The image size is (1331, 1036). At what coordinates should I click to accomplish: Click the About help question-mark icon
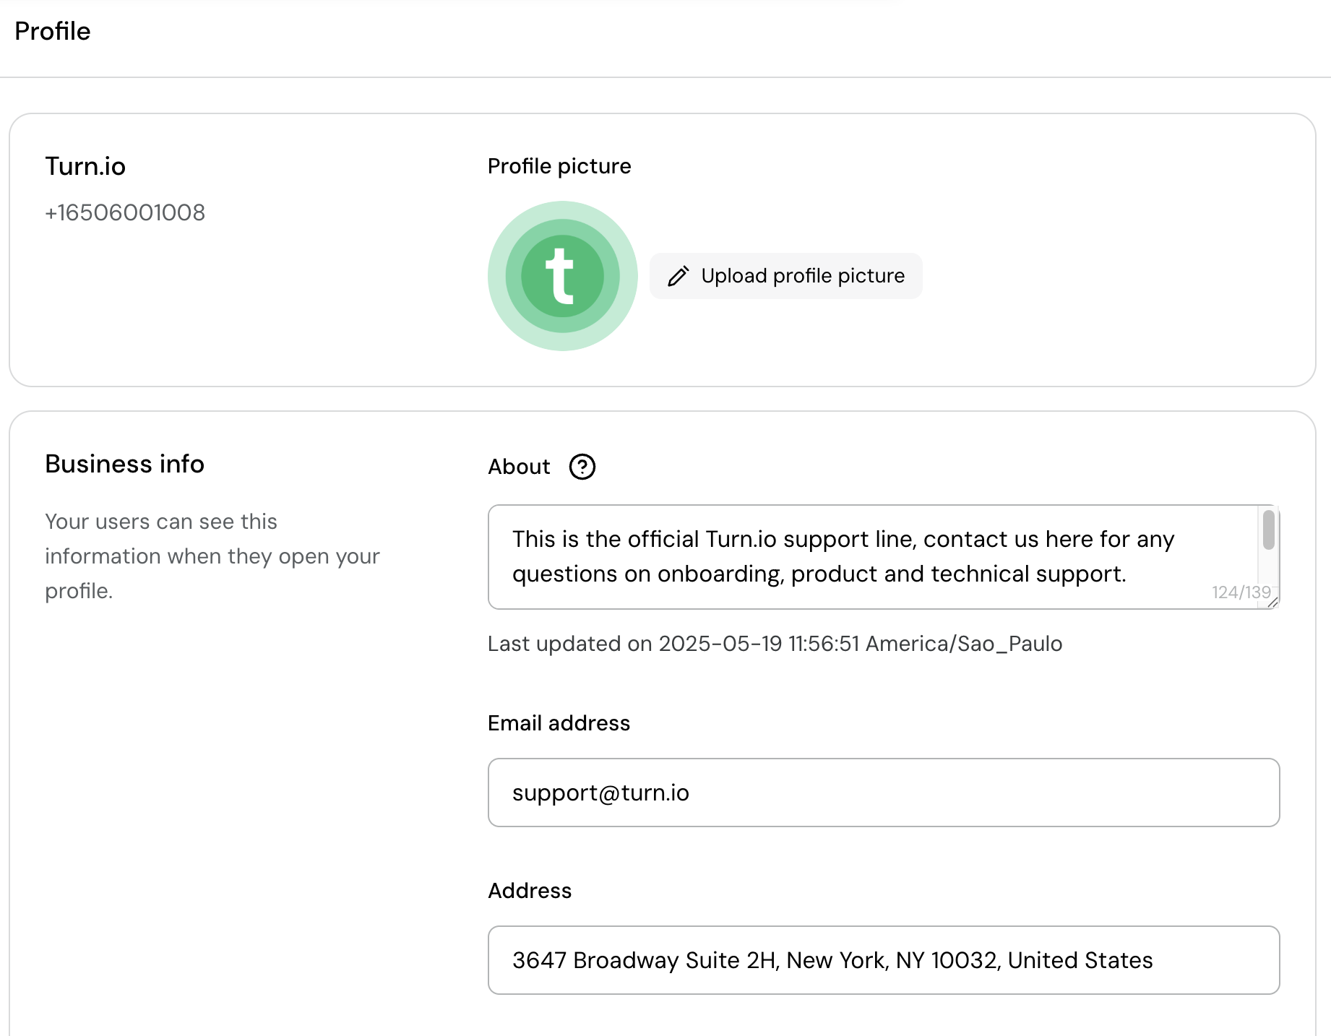(x=582, y=467)
